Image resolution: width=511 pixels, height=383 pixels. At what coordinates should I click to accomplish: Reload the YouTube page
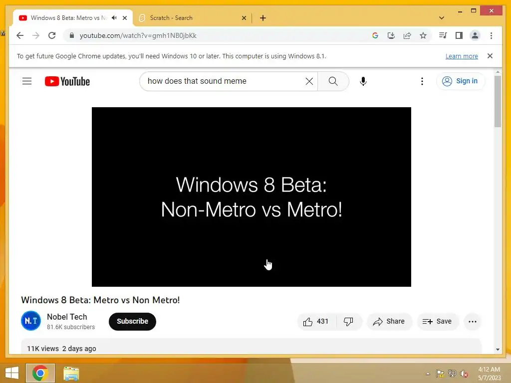pos(52,35)
